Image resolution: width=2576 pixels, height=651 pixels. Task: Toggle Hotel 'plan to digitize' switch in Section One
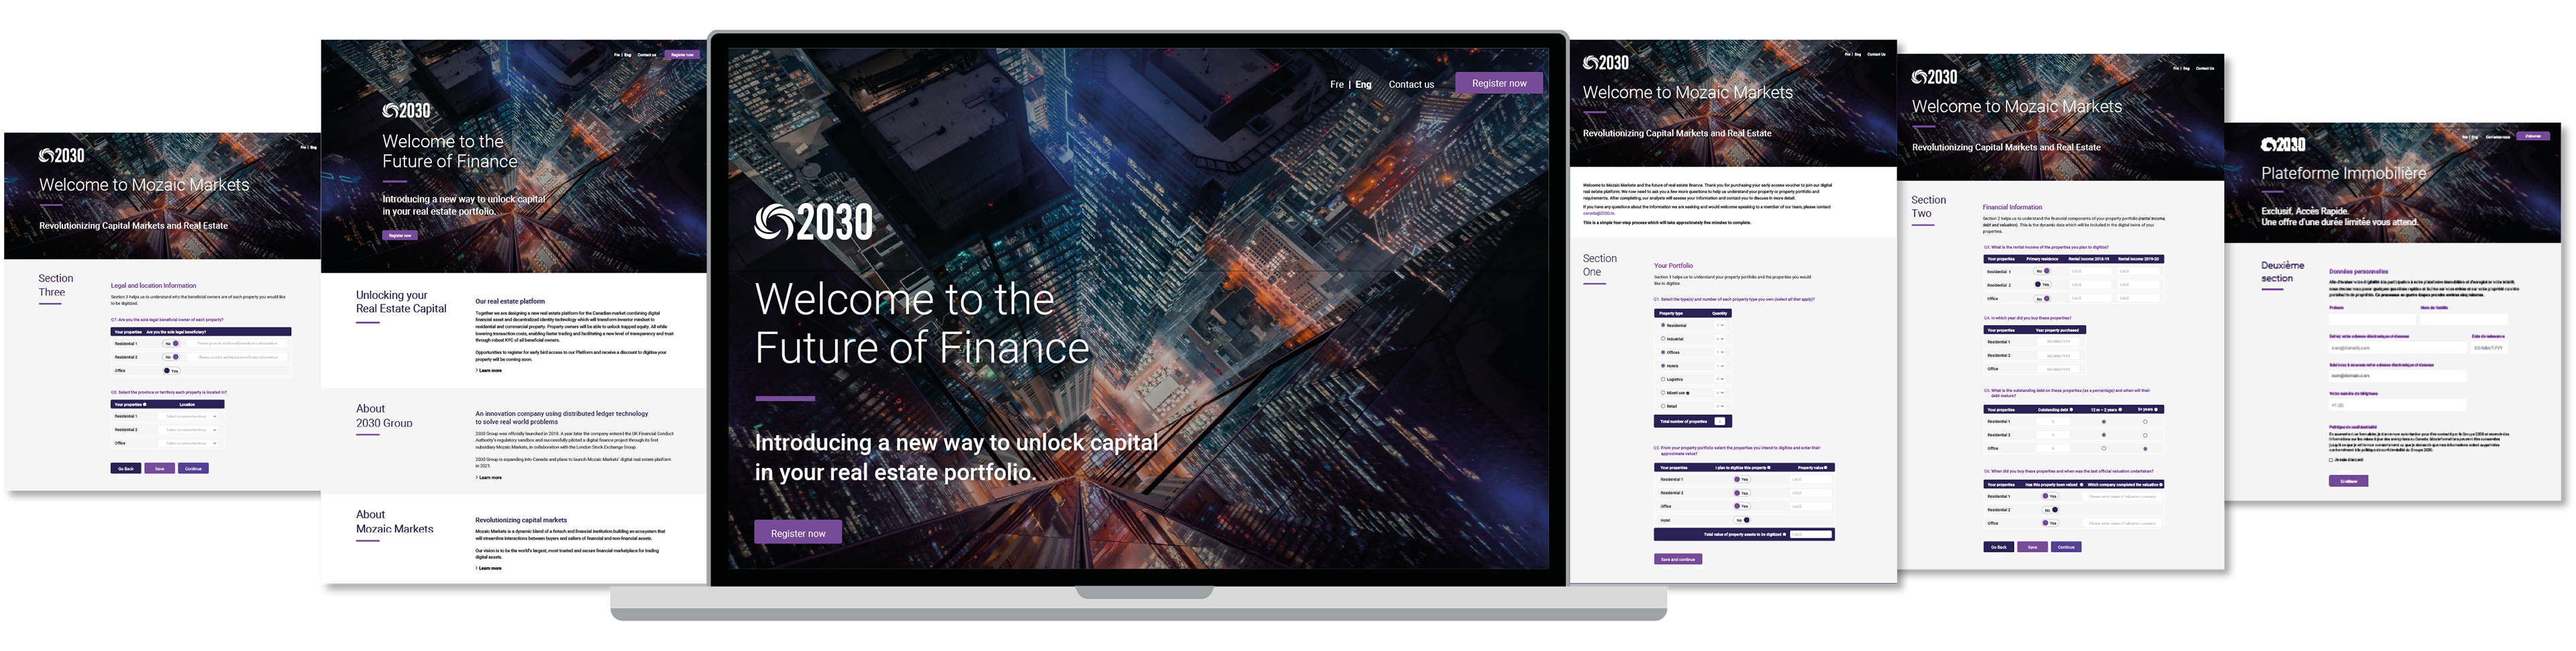point(1742,520)
